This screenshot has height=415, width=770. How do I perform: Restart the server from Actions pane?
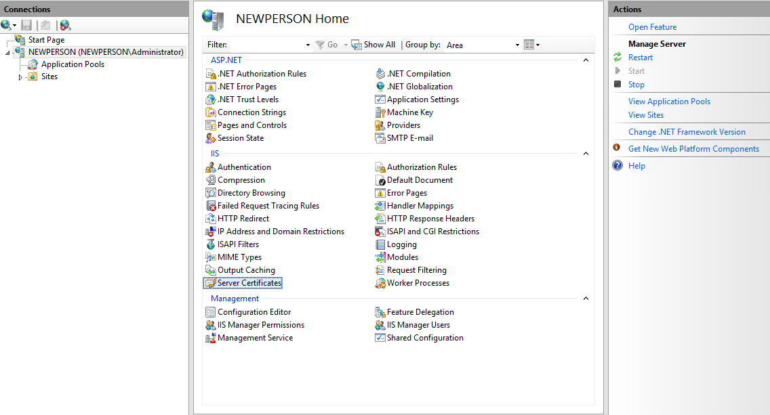640,57
